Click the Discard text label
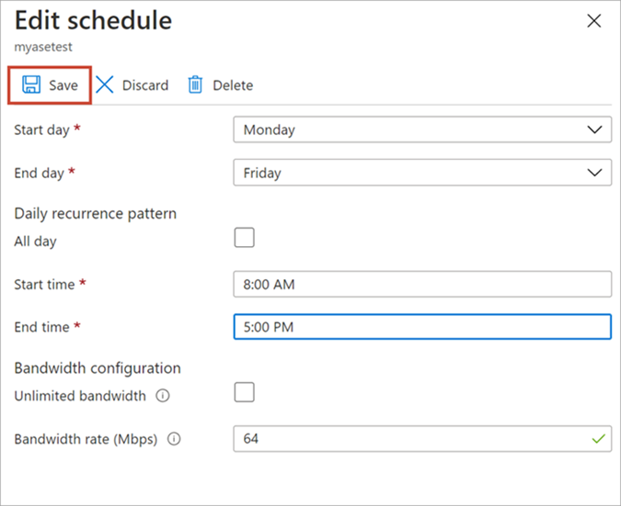621x506 pixels. (x=145, y=85)
